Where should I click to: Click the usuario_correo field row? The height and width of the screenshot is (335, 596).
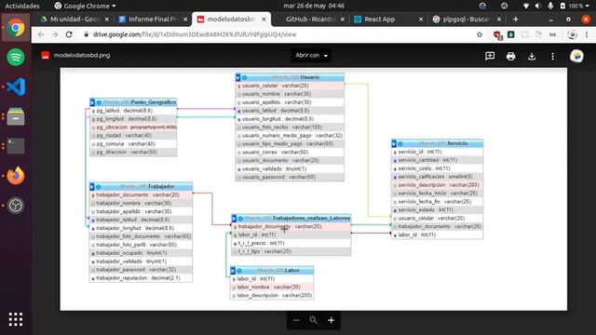tap(290, 153)
